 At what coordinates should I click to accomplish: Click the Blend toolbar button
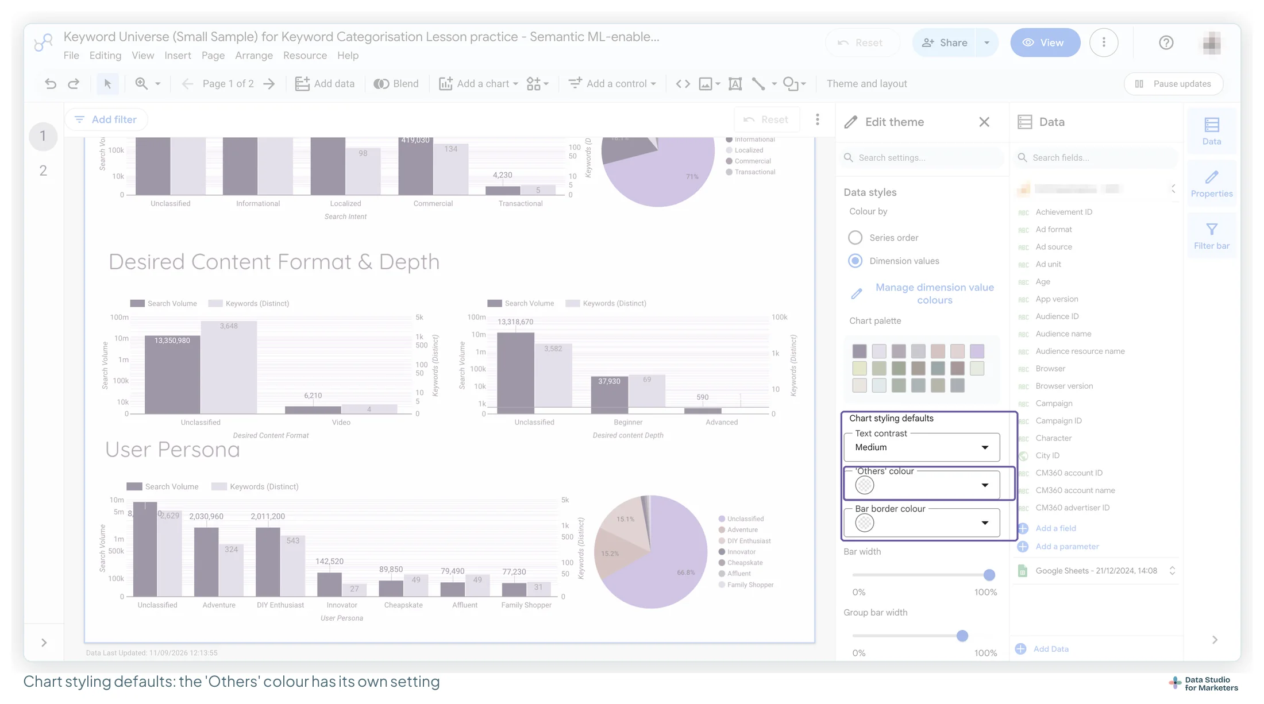[x=396, y=84]
